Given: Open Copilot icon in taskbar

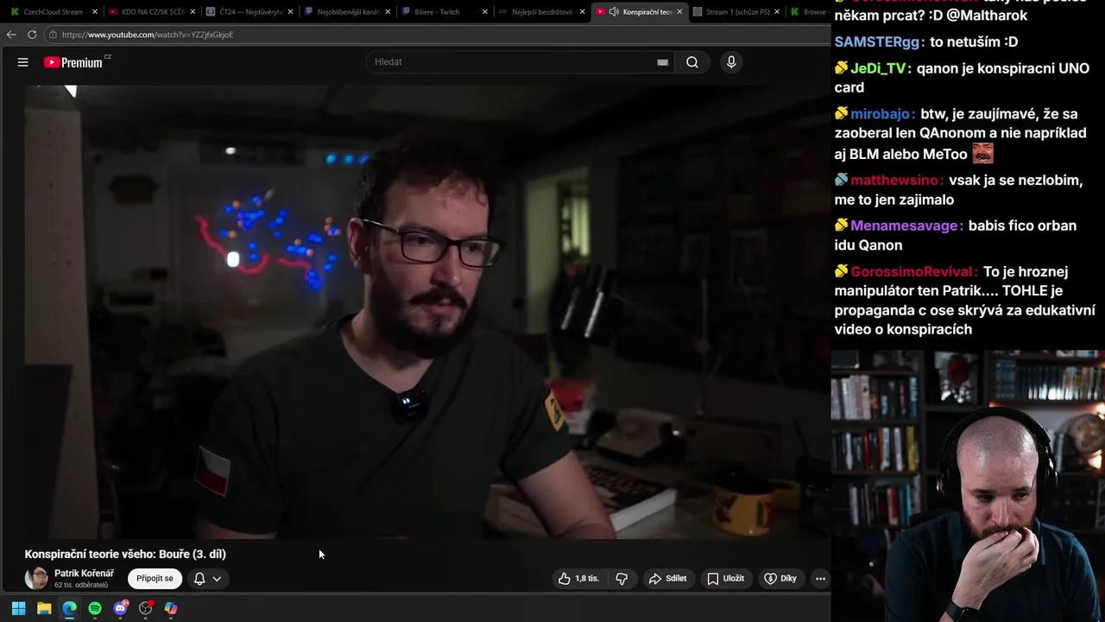Looking at the screenshot, I should click(x=171, y=608).
